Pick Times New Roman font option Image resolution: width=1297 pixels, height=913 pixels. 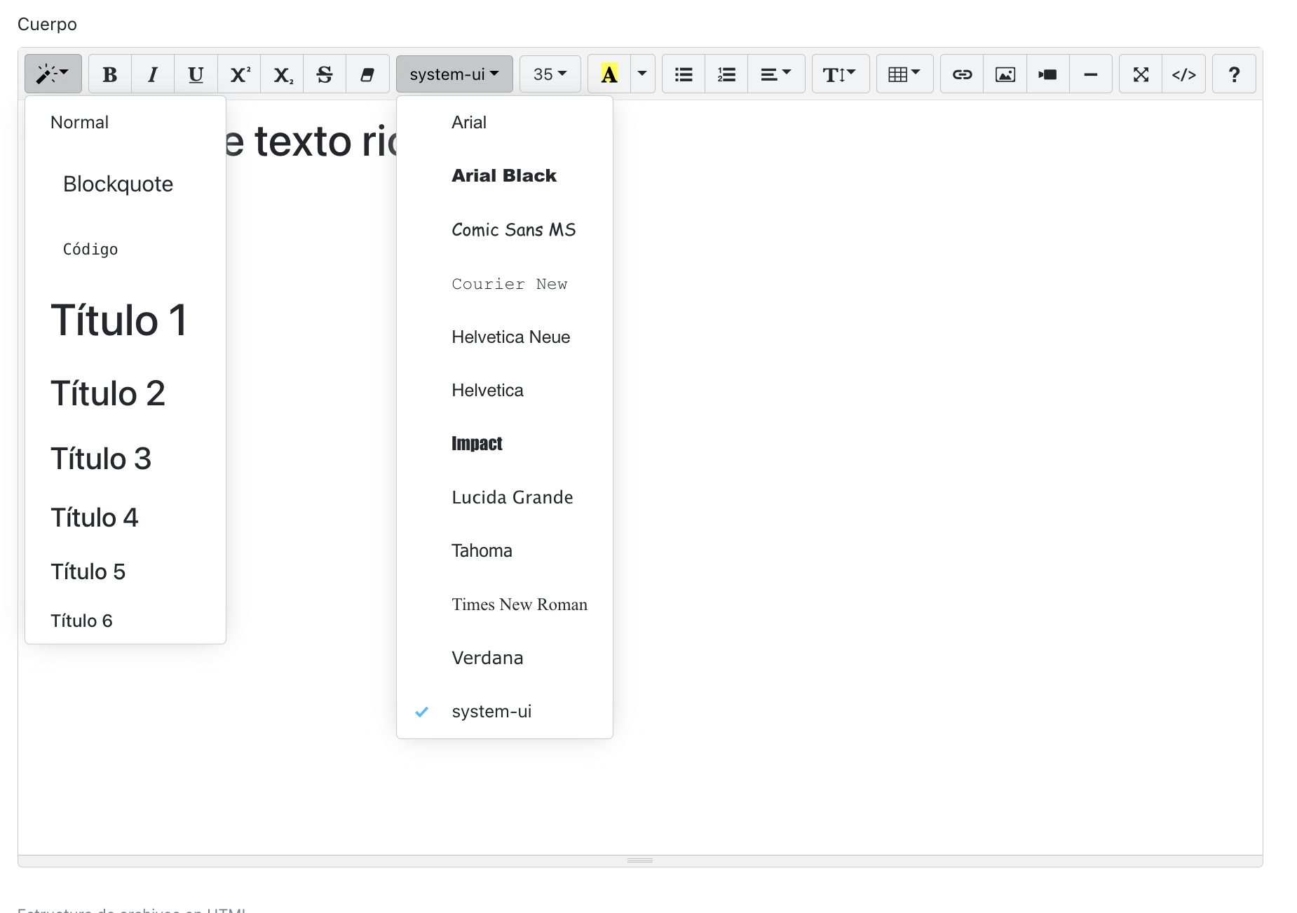pyautogui.click(x=519, y=604)
